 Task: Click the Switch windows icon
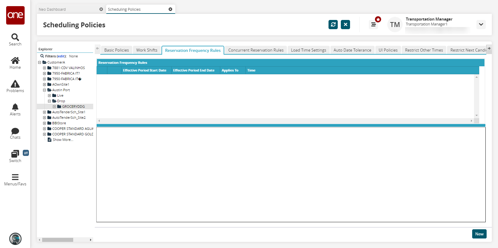15,154
